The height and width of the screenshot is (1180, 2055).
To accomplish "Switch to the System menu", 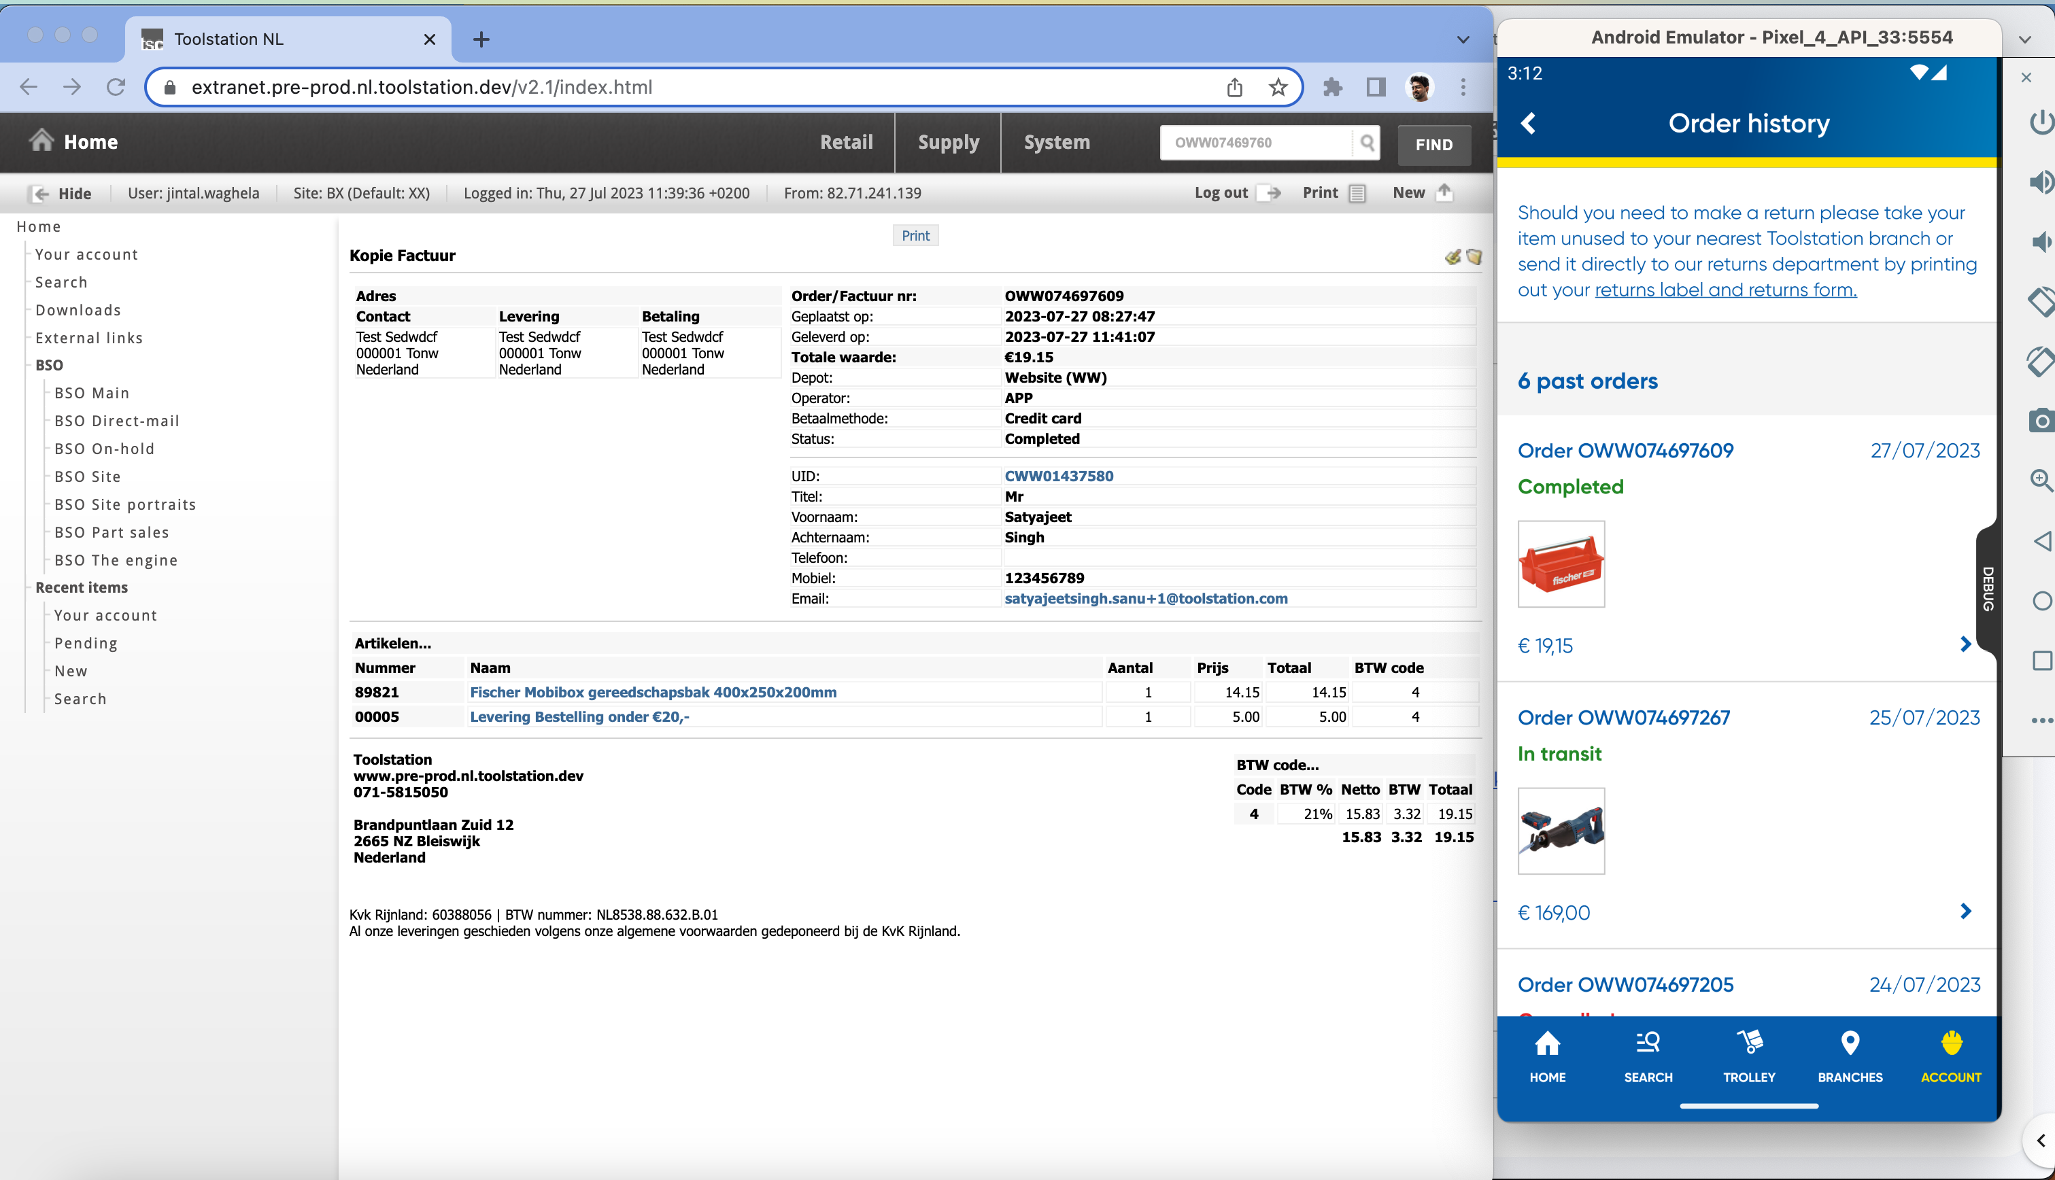I will (1056, 142).
